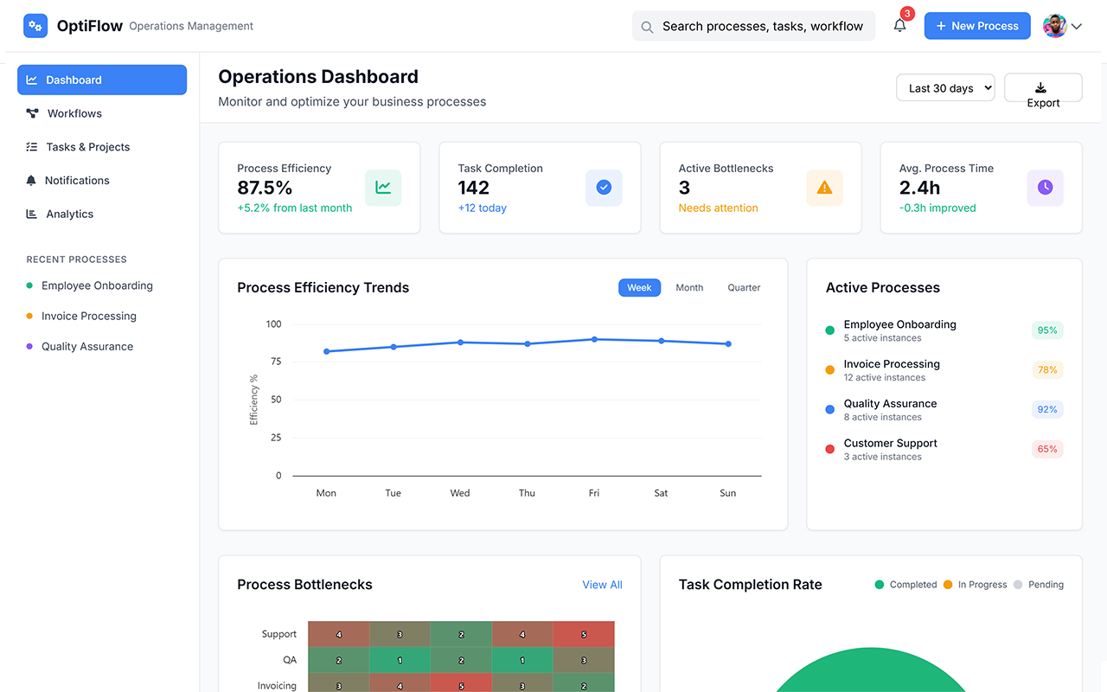
Task: Open Invoice Processing in Active Processes
Action: [944, 370]
